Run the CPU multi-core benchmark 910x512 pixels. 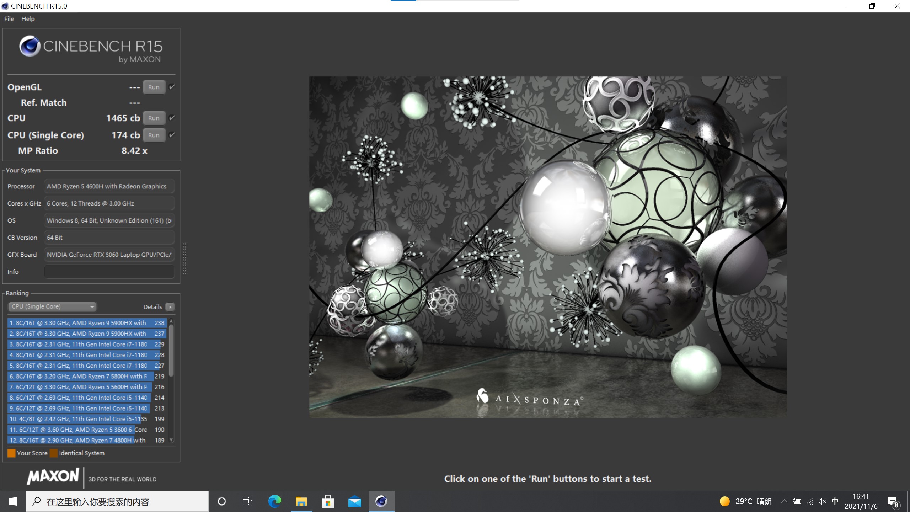pos(154,118)
